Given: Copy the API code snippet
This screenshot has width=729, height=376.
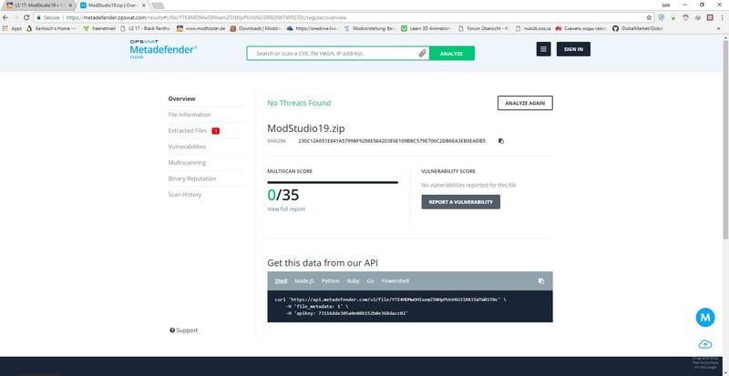Looking at the screenshot, I should (541, 281).
